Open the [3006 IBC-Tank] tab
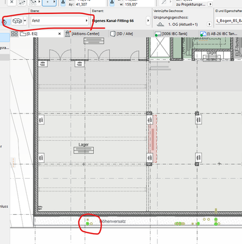This screenshot has height=244, width=242. 174,34
